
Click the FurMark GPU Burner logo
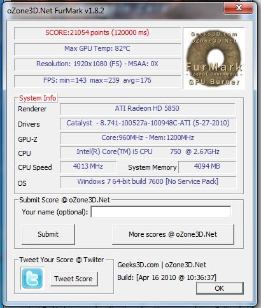214,59
